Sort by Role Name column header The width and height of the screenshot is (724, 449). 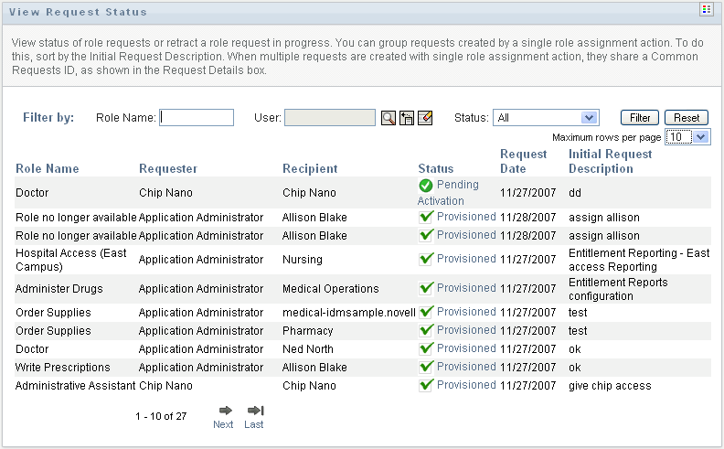point(48,168)
